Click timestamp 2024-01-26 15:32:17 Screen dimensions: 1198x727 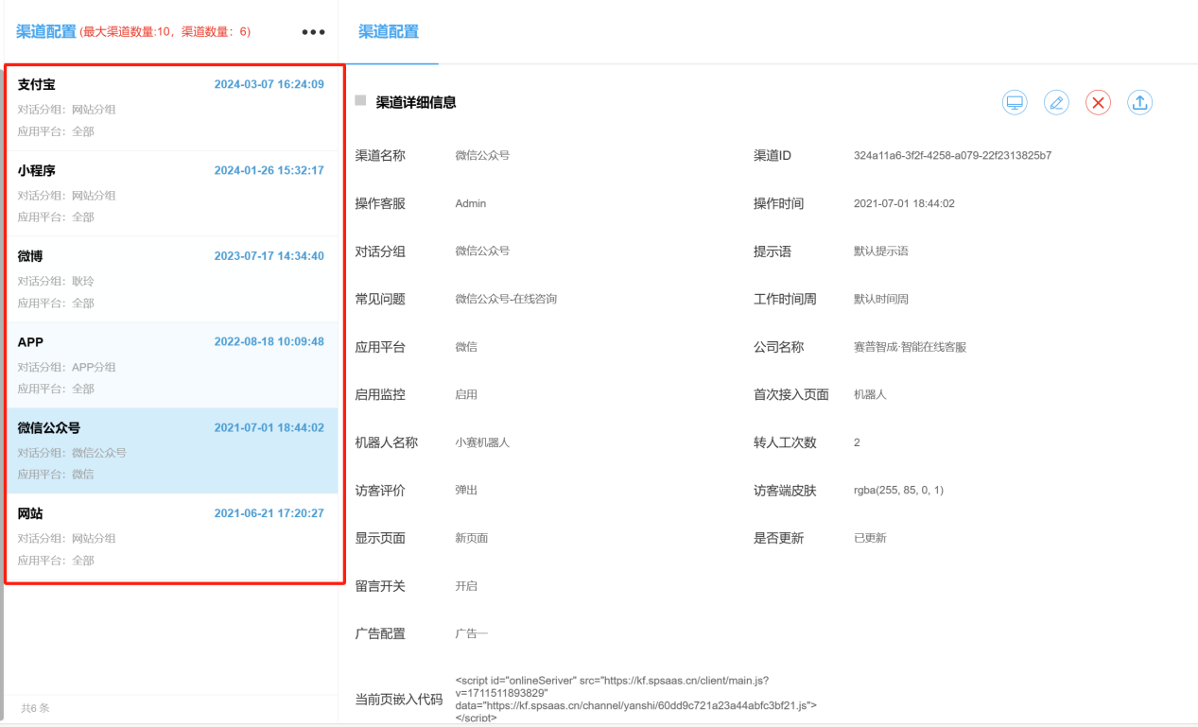tap(269, 170)
